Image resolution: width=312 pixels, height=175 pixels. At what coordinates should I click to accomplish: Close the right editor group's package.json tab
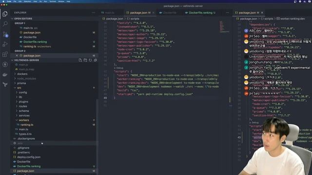click(262, 13)
